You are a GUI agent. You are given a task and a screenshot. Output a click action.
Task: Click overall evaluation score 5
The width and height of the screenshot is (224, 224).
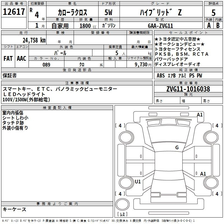pos(213,13)
